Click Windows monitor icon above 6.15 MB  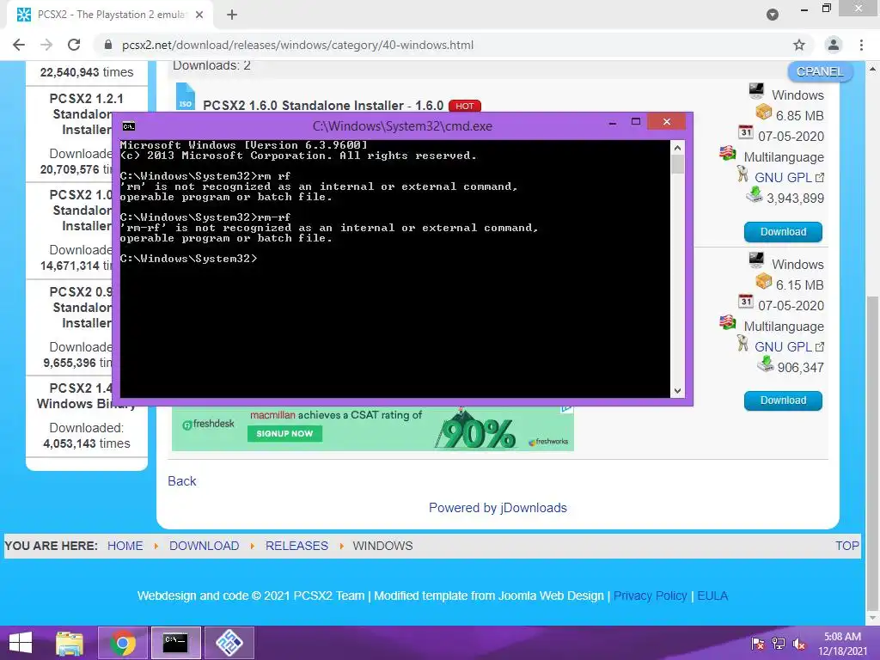click(x=756, y=260)
